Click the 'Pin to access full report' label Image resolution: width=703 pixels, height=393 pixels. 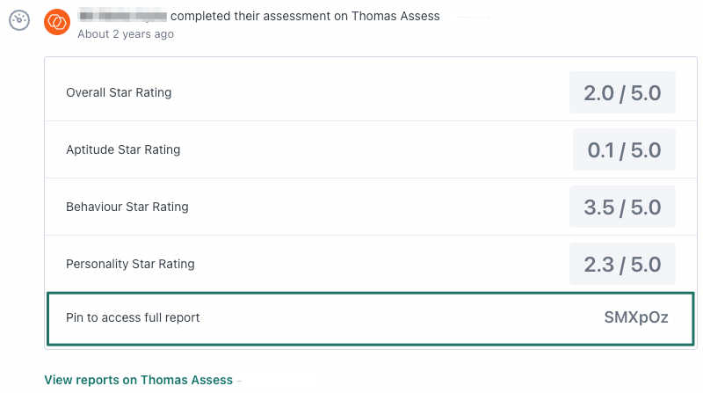tap(133, 317)
